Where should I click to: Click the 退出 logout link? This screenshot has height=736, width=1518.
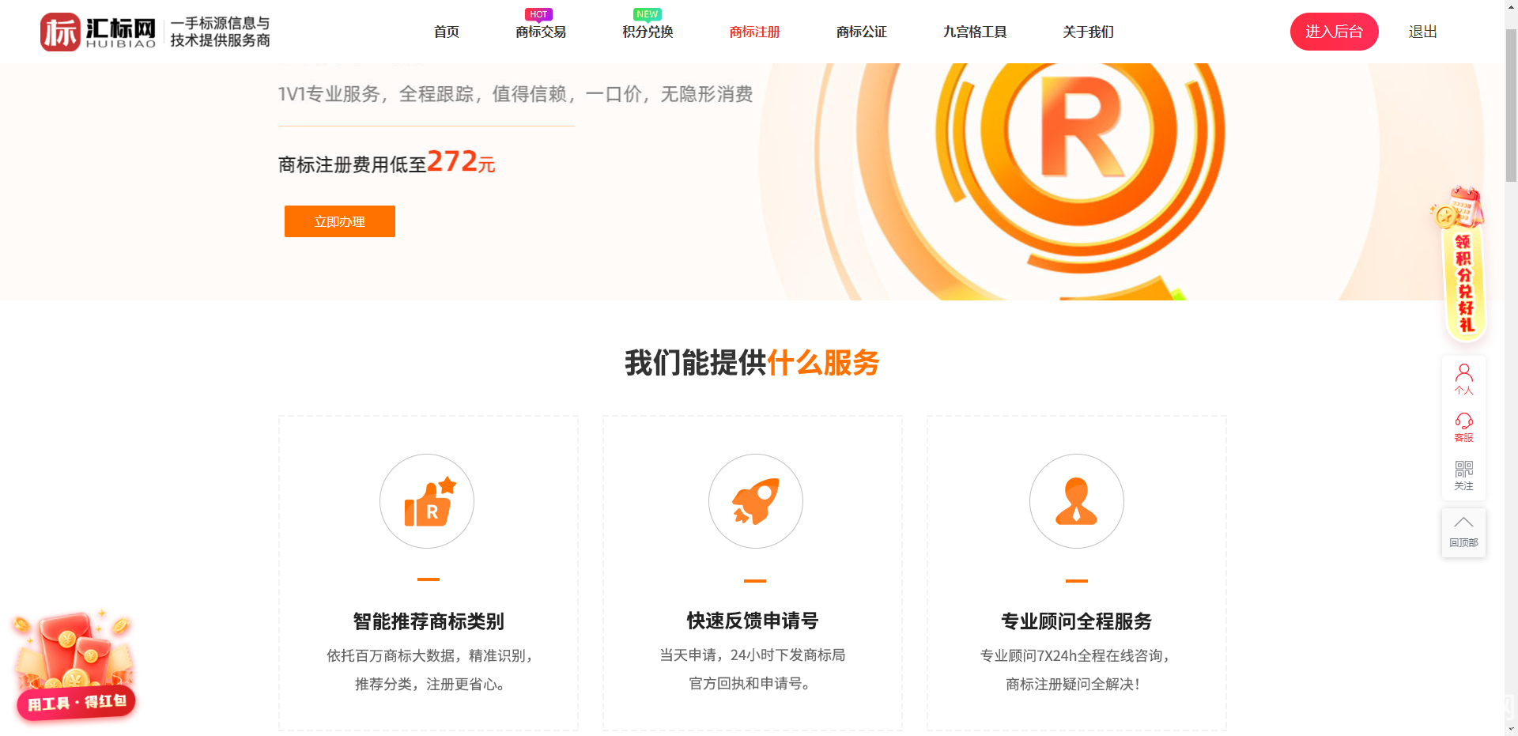pos(1423,32)
